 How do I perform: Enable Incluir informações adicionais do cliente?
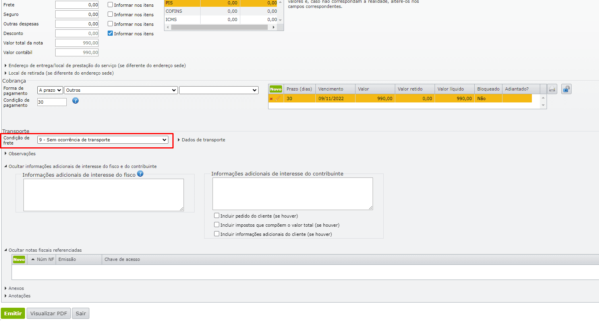point(217,234)
